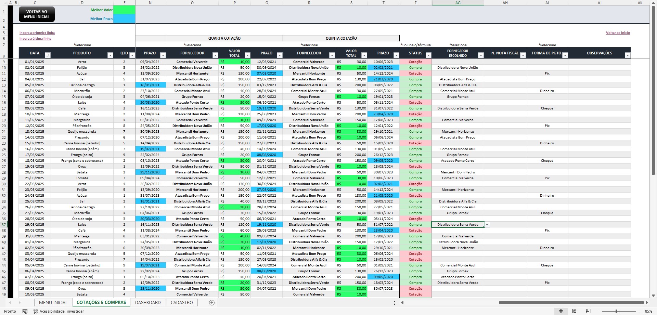Click the zoom out minus icon
The height and width of the screenshot is (315, 657).
tap(598, 311)
